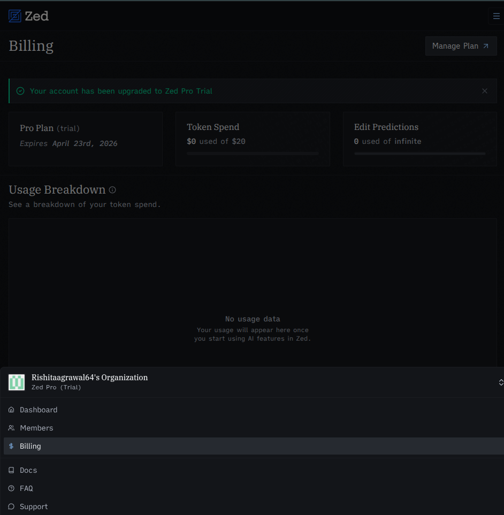Click the '$0 used of $20' text
This screenshot has width=504, height=515.
216,142
